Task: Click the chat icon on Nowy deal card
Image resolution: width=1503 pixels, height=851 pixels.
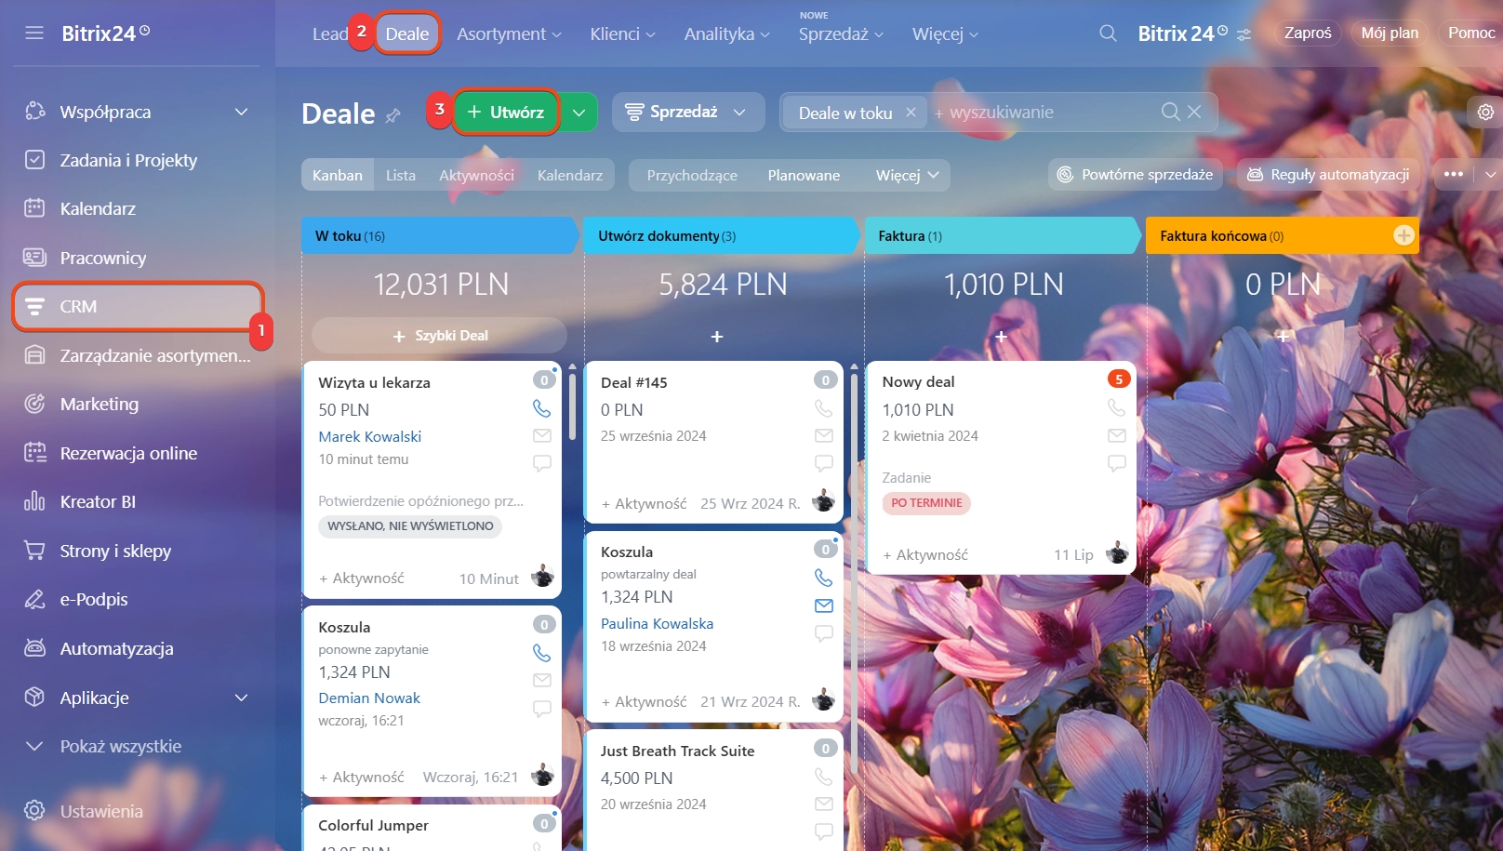Action: tap(1117, 462)
